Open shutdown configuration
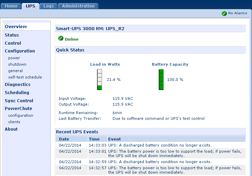The width and height of the screenshot is (252, 176). 17,64
